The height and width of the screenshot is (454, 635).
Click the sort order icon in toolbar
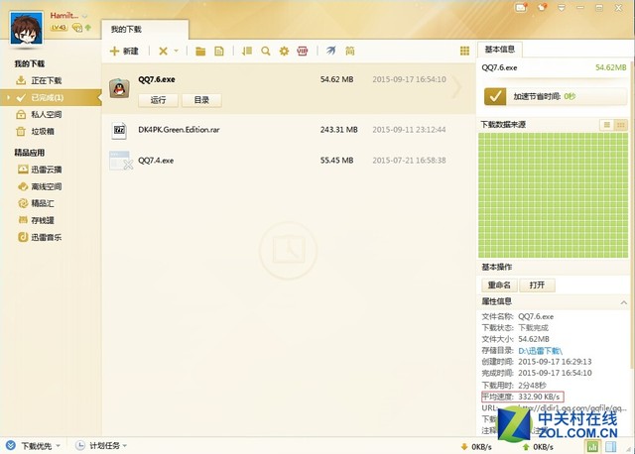[x=247, y=51]
